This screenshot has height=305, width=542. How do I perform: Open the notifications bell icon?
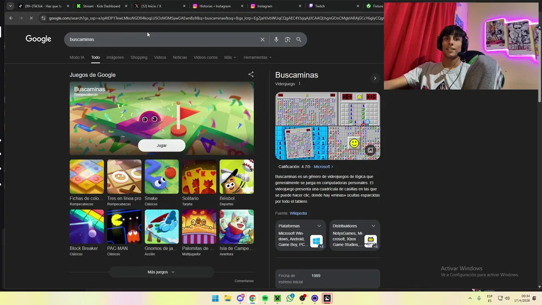pyautogui.click(x=534, y=298)
